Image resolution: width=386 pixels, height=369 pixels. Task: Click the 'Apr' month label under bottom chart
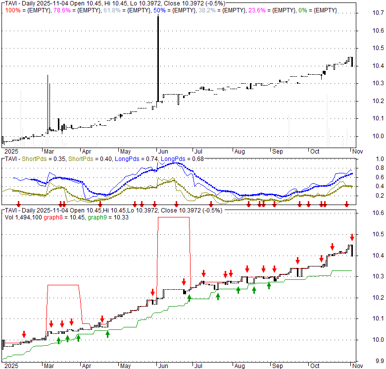pos(87,366)
